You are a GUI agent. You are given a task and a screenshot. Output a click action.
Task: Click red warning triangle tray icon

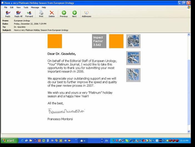(x=144, y=141)
